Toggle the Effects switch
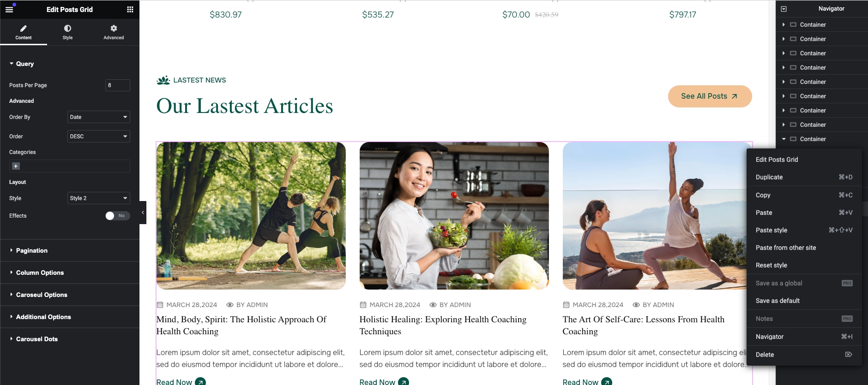The width and height of the screenshot is (868, 385). (118, 216)
